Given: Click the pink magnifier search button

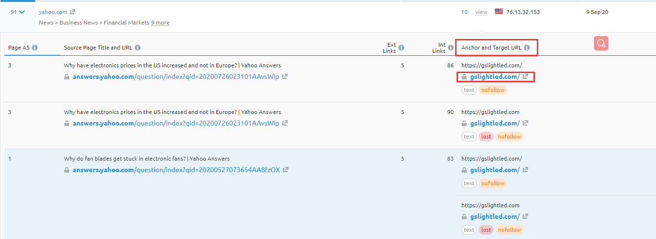Looking at the screenshot, I should coord(601,43).
